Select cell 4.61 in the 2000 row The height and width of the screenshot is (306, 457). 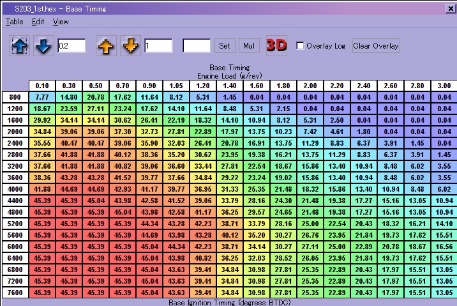coord(337,132)
